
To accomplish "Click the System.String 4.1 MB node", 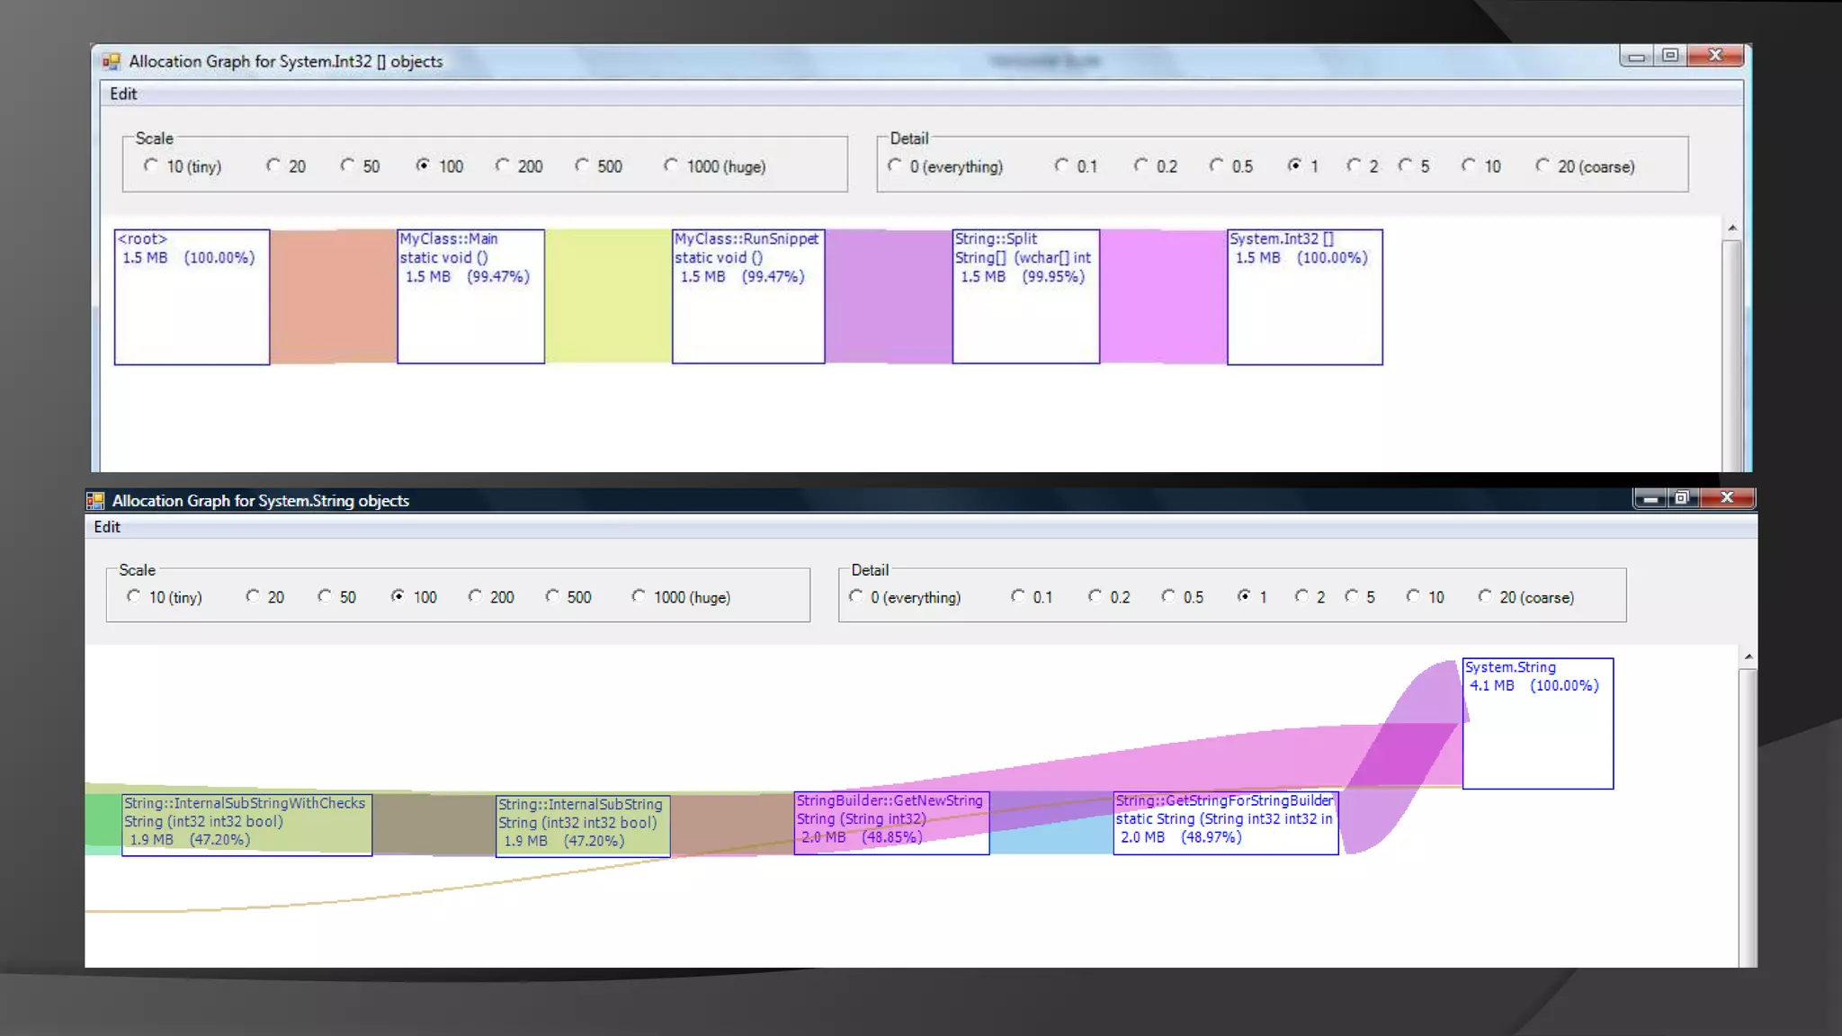I will pyautogui.click(x=1537, y=723).
